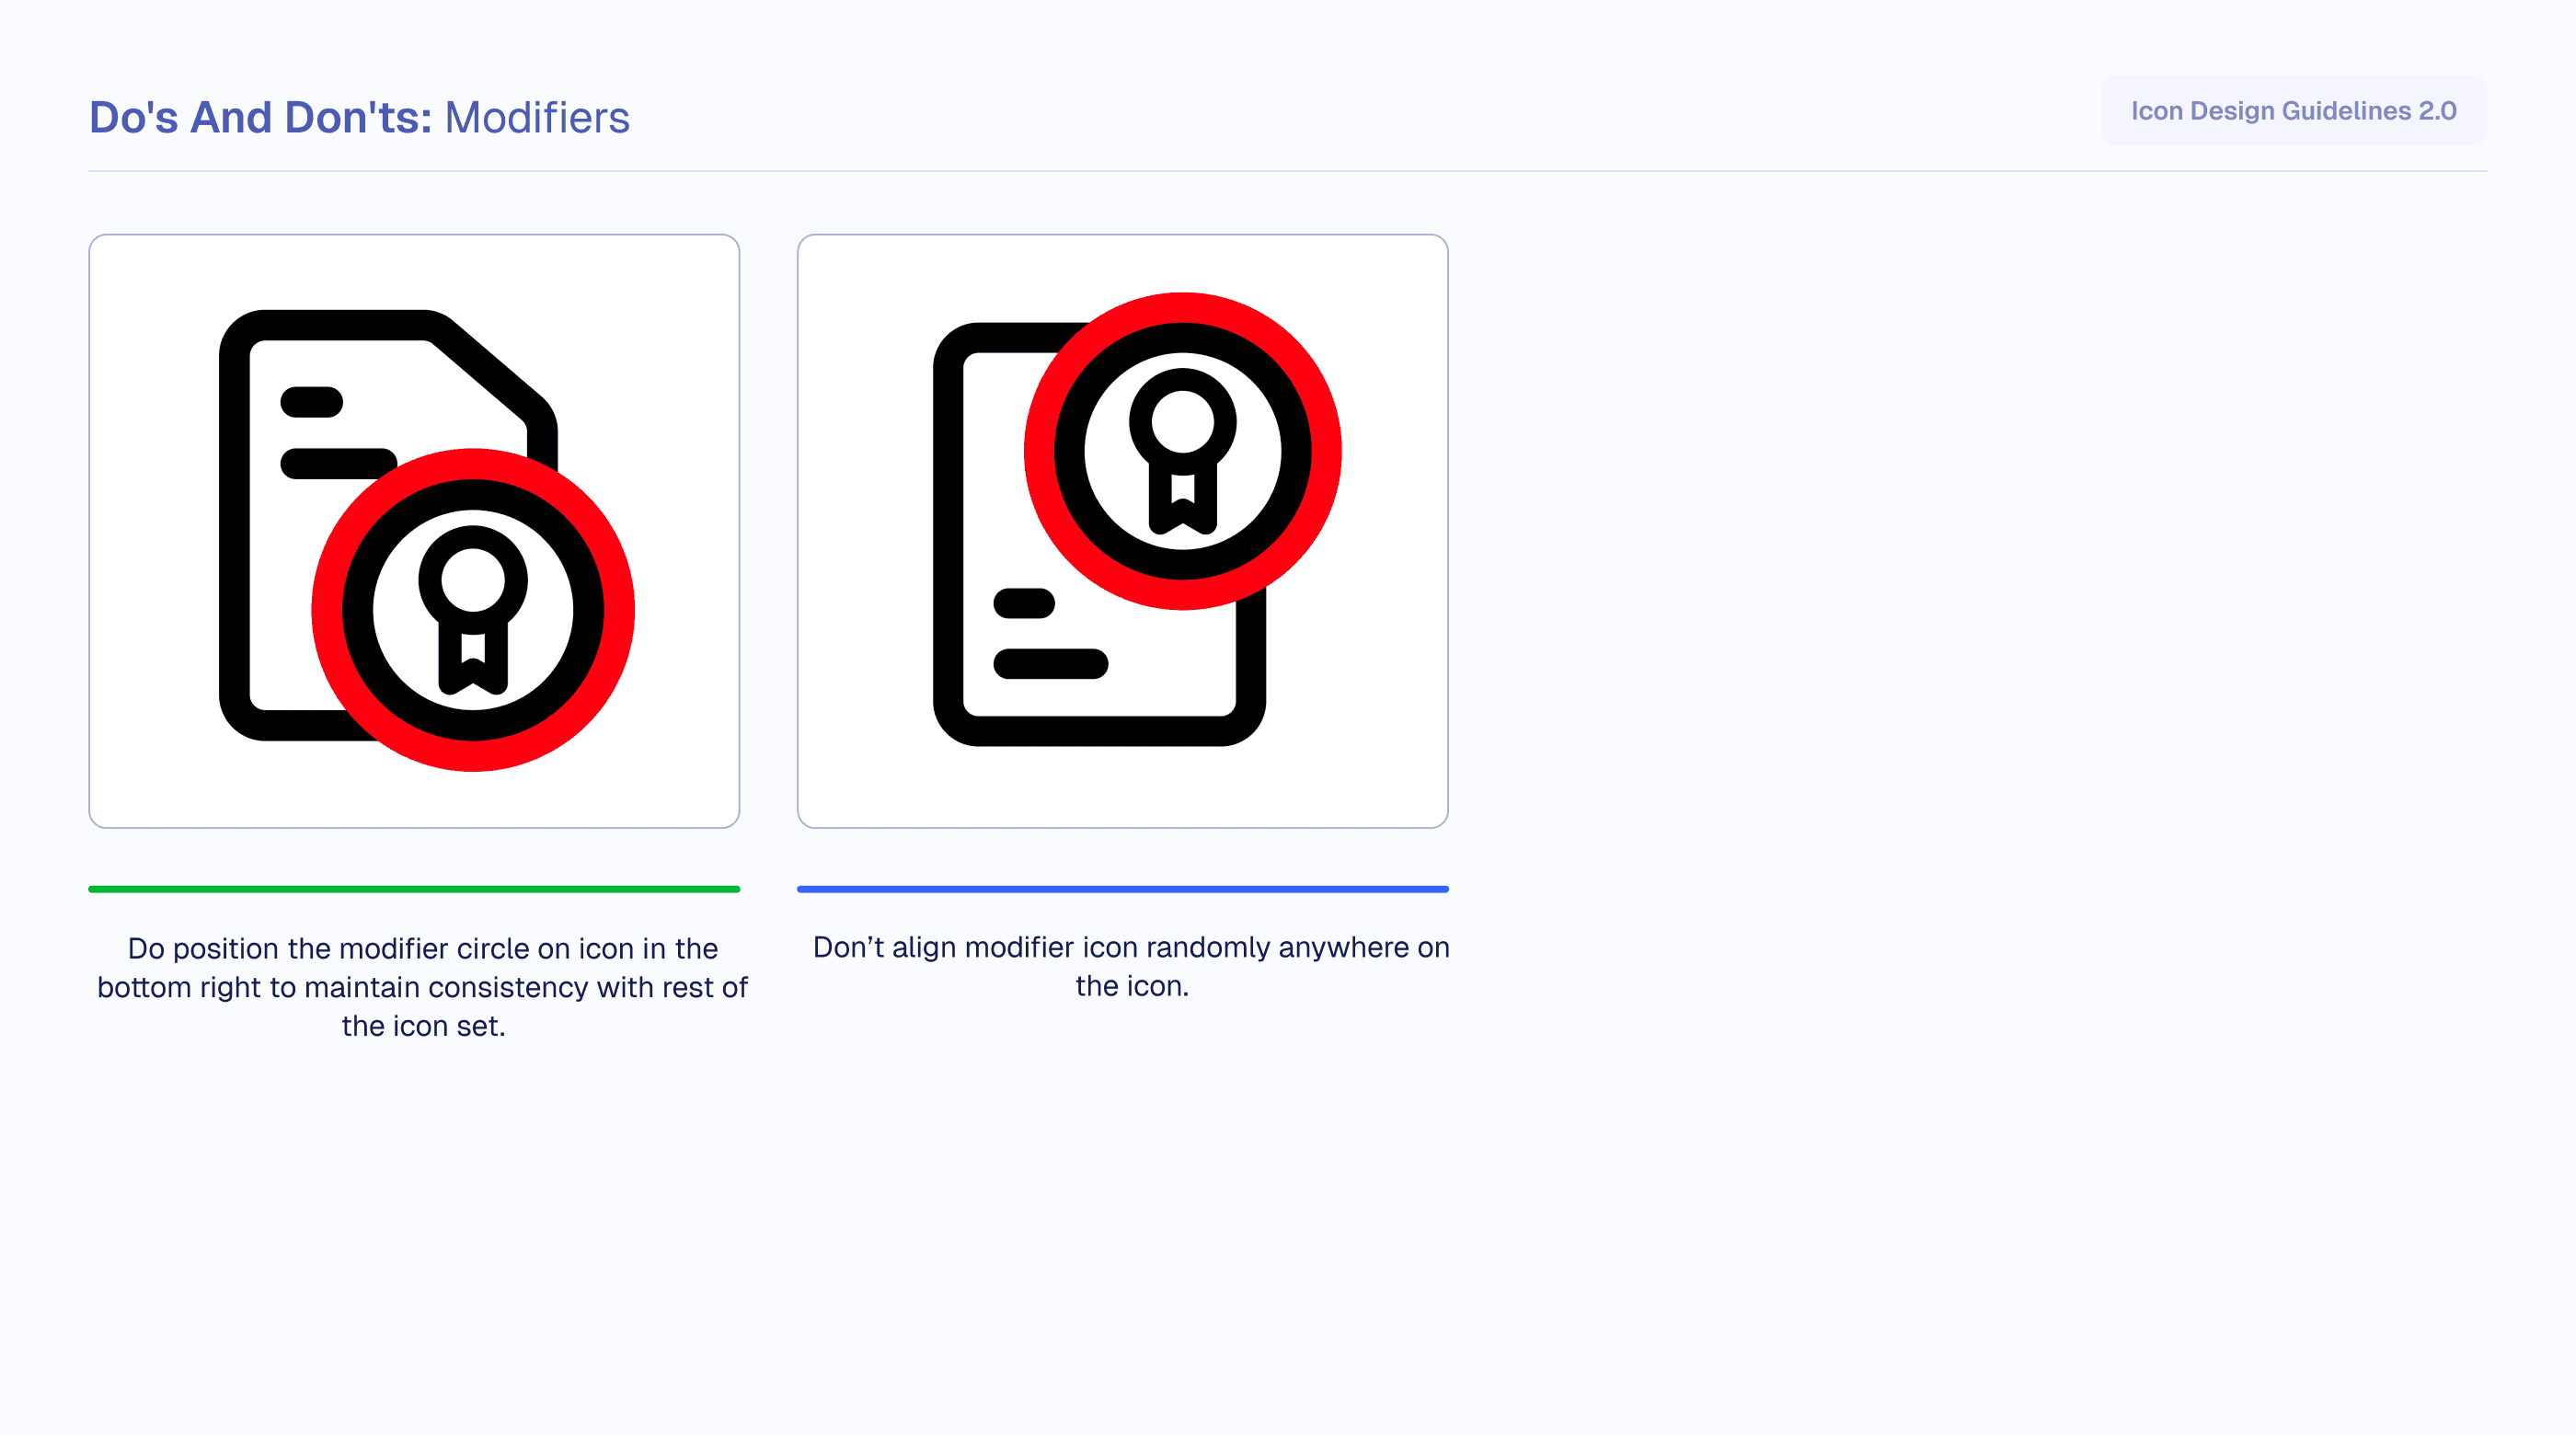2576x1435 pixels.
Task: Click the short text line in left document icon
Action: coord(312,402)
